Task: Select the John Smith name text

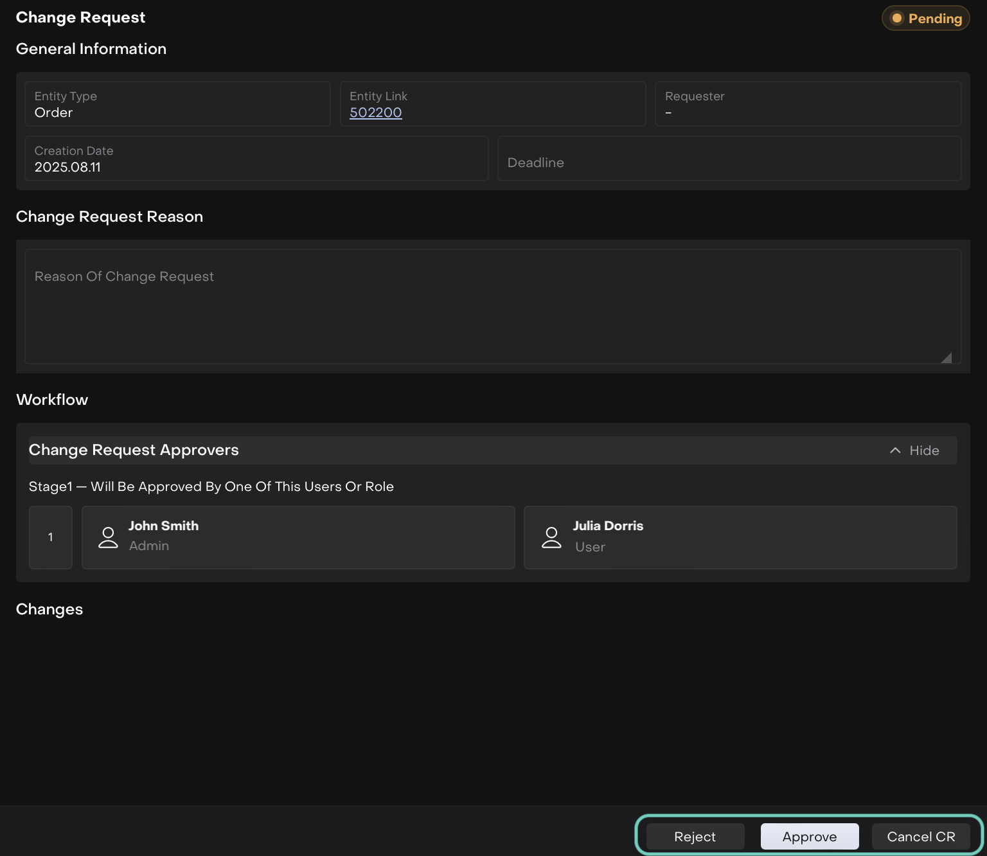Action: [163, 526]
